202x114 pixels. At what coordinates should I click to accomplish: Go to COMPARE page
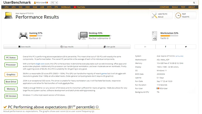[164, 7]
